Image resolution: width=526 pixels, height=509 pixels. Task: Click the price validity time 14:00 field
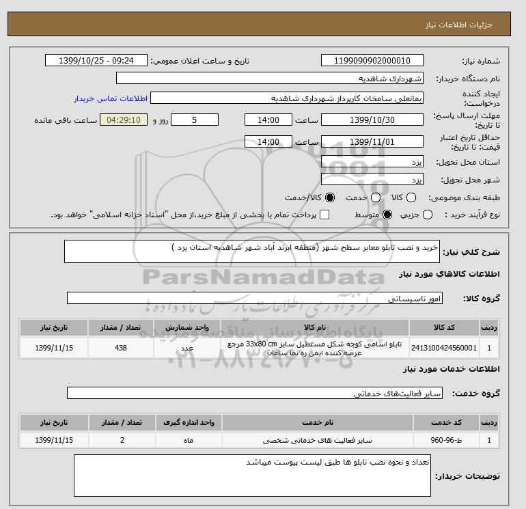click(x=268, y=141)
